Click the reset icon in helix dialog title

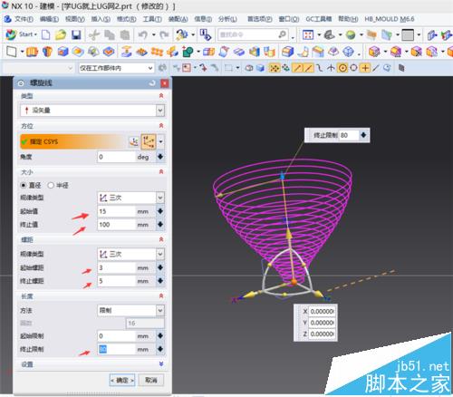click(152, 83)
